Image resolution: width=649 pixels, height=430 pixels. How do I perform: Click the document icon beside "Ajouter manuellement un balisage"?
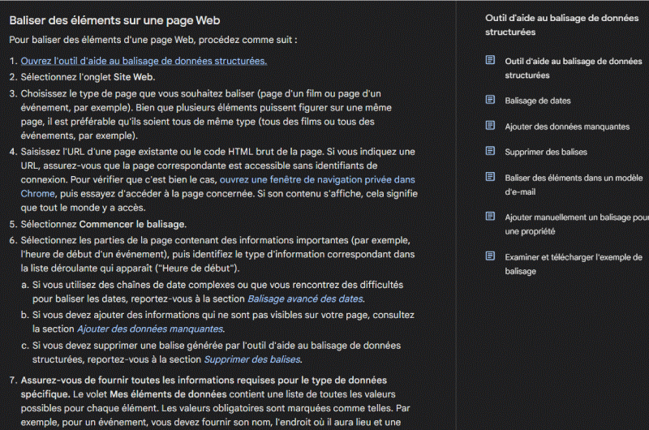tap(490, 216)
